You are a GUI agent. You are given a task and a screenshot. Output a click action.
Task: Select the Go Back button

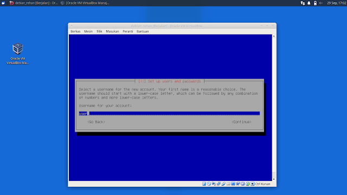[97, 122]
